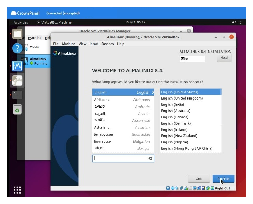The image size is (253, 204).
Task: Select English (Canada) locale
Action: (x=190, y=117)
